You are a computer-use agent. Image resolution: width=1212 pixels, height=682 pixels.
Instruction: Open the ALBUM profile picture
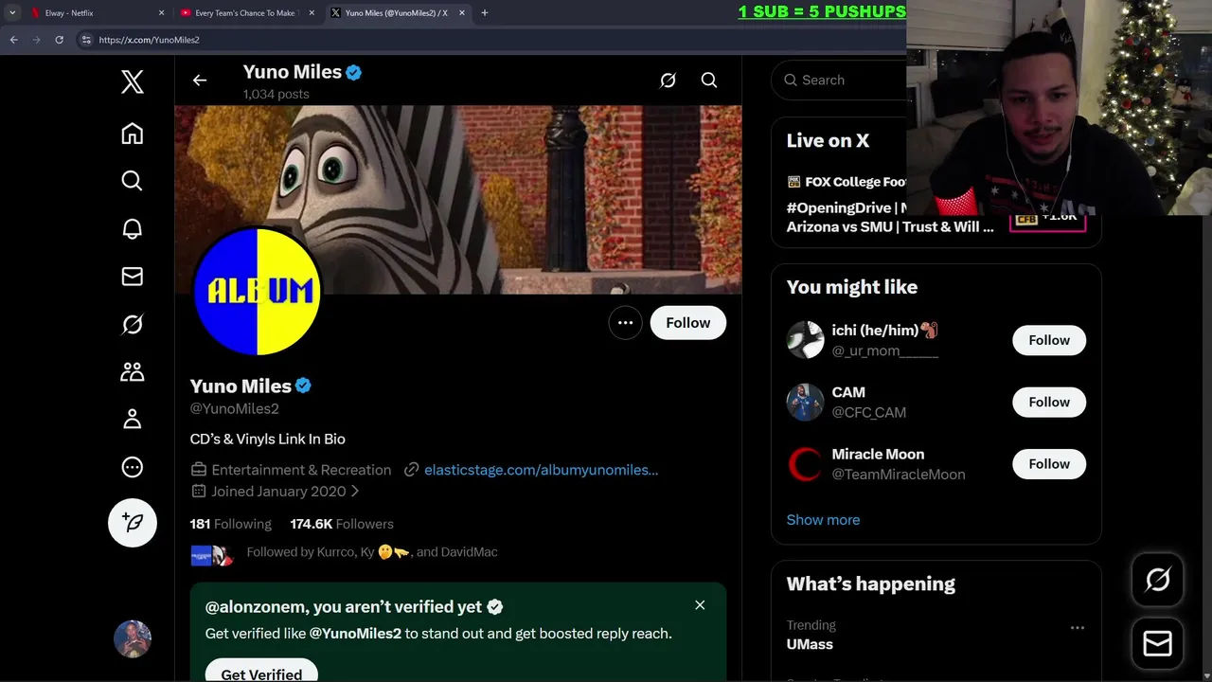[258, 291]
